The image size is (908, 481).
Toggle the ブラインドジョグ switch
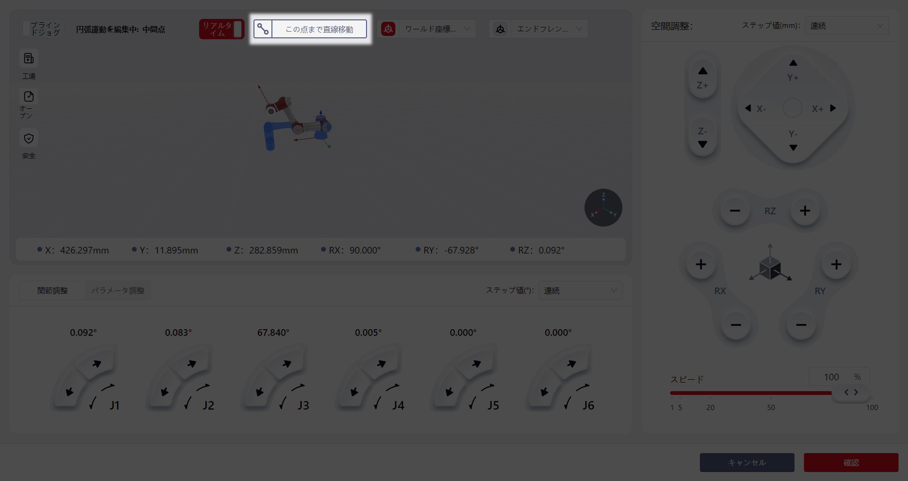coord(27,29)
